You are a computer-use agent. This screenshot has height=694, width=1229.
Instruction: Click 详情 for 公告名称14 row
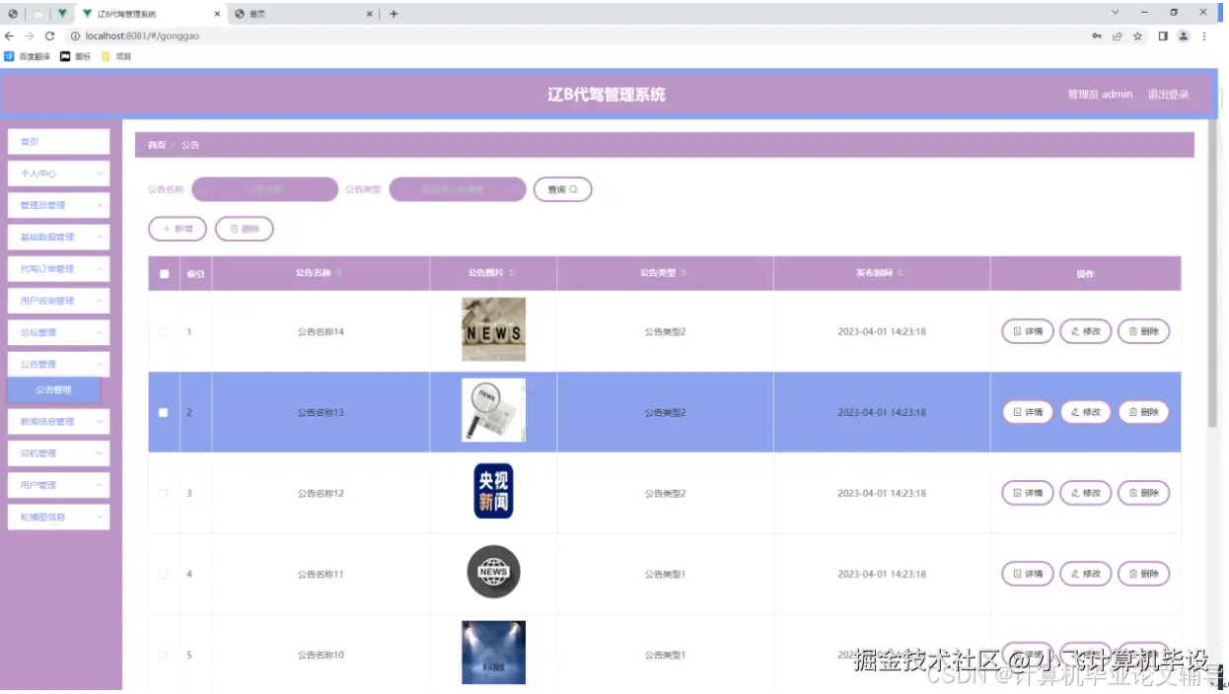coord(1028,331)
